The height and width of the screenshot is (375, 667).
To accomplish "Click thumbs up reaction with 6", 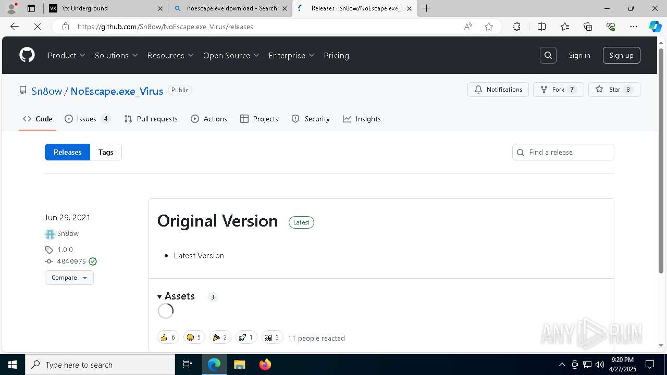I will (168, 337).
